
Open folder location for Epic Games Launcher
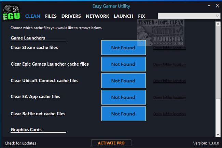coord(169,65)
